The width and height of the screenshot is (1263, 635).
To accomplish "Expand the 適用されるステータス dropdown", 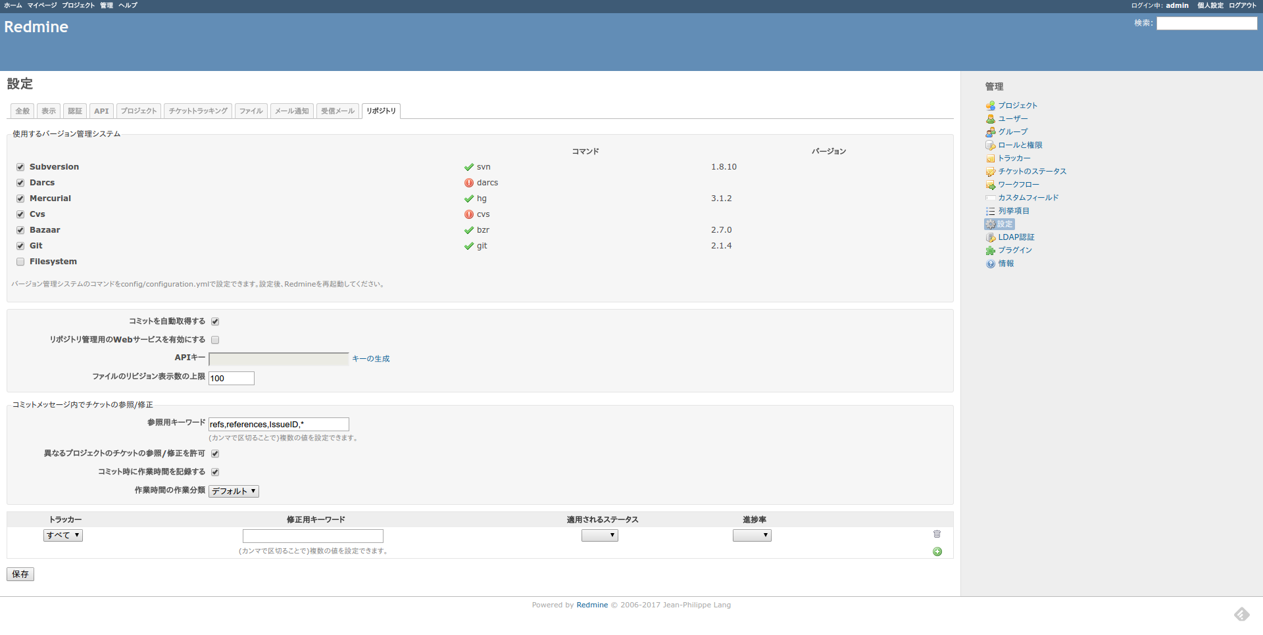I will [599, 535].
